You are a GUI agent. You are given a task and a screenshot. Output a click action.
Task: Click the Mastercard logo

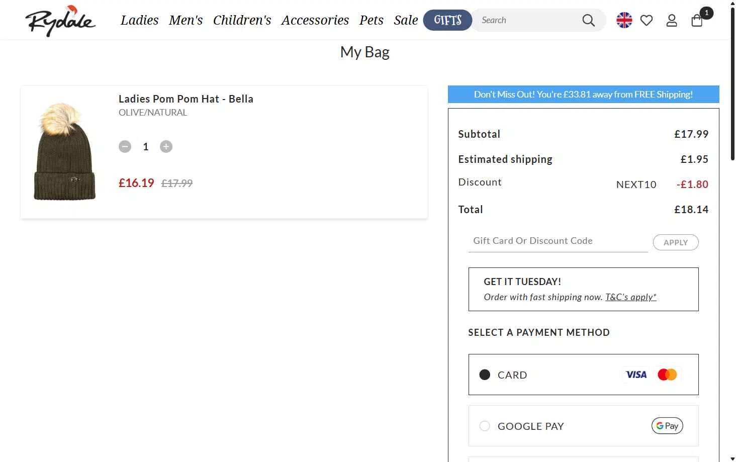click(x=667, y=375)
